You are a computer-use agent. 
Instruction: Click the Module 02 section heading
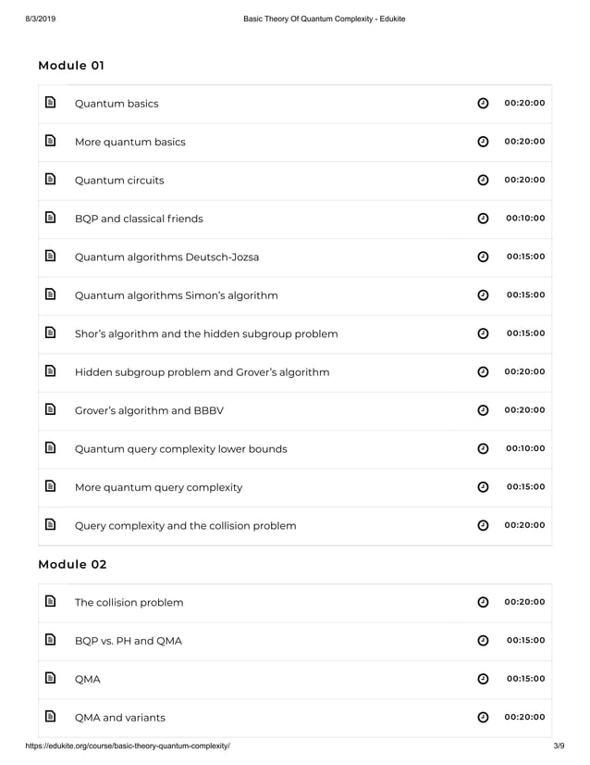pos(72,564)
